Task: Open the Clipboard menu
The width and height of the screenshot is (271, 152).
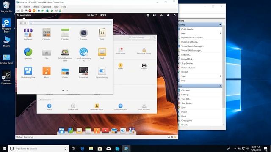Action: 46,7
